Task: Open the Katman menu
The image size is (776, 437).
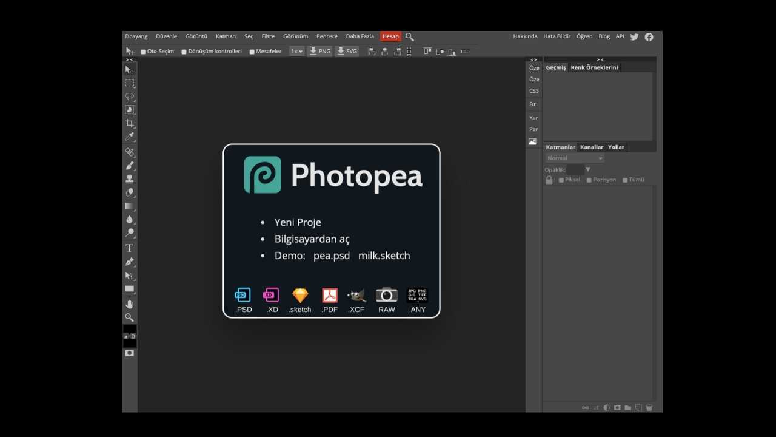Action: pos(226,36)
